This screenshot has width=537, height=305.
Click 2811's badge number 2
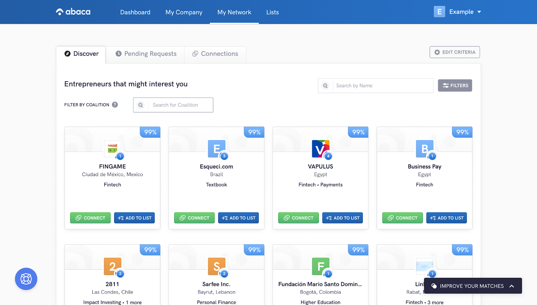tap(120, 274)
